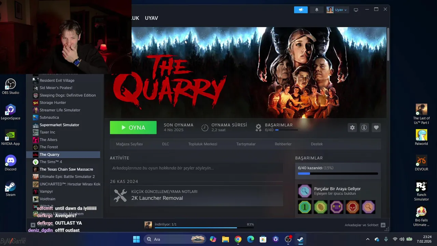Click the fingerprint achievement badge
Screen dimensions: 437x246
321,207
